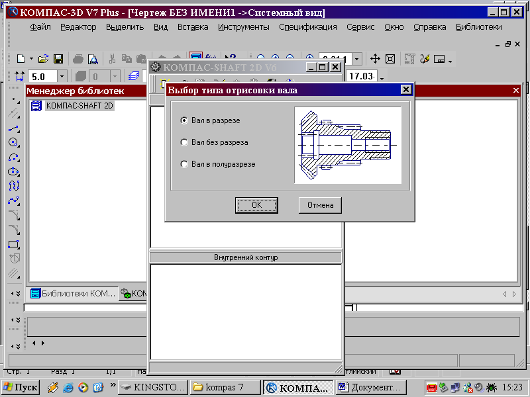Select the Rectangle tool
This screenshot has width=530, height=397.
[x=14, y=244]
